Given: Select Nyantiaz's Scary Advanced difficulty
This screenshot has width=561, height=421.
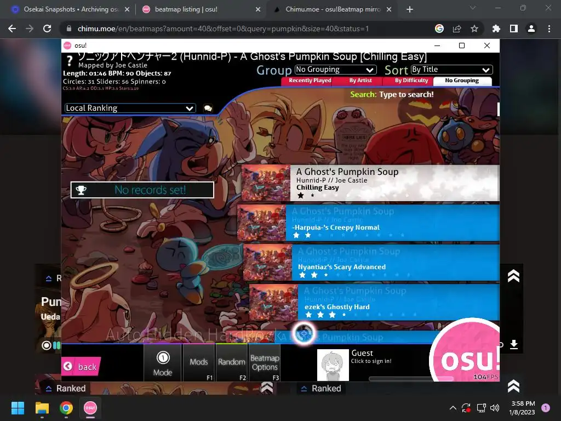Looking at the screenshot, I should [371, 263].
